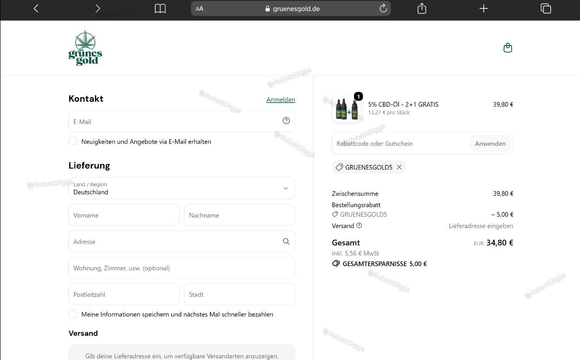Screen dimensions: 580x360
Task: Click the Vorname input field
Action: 124,215
